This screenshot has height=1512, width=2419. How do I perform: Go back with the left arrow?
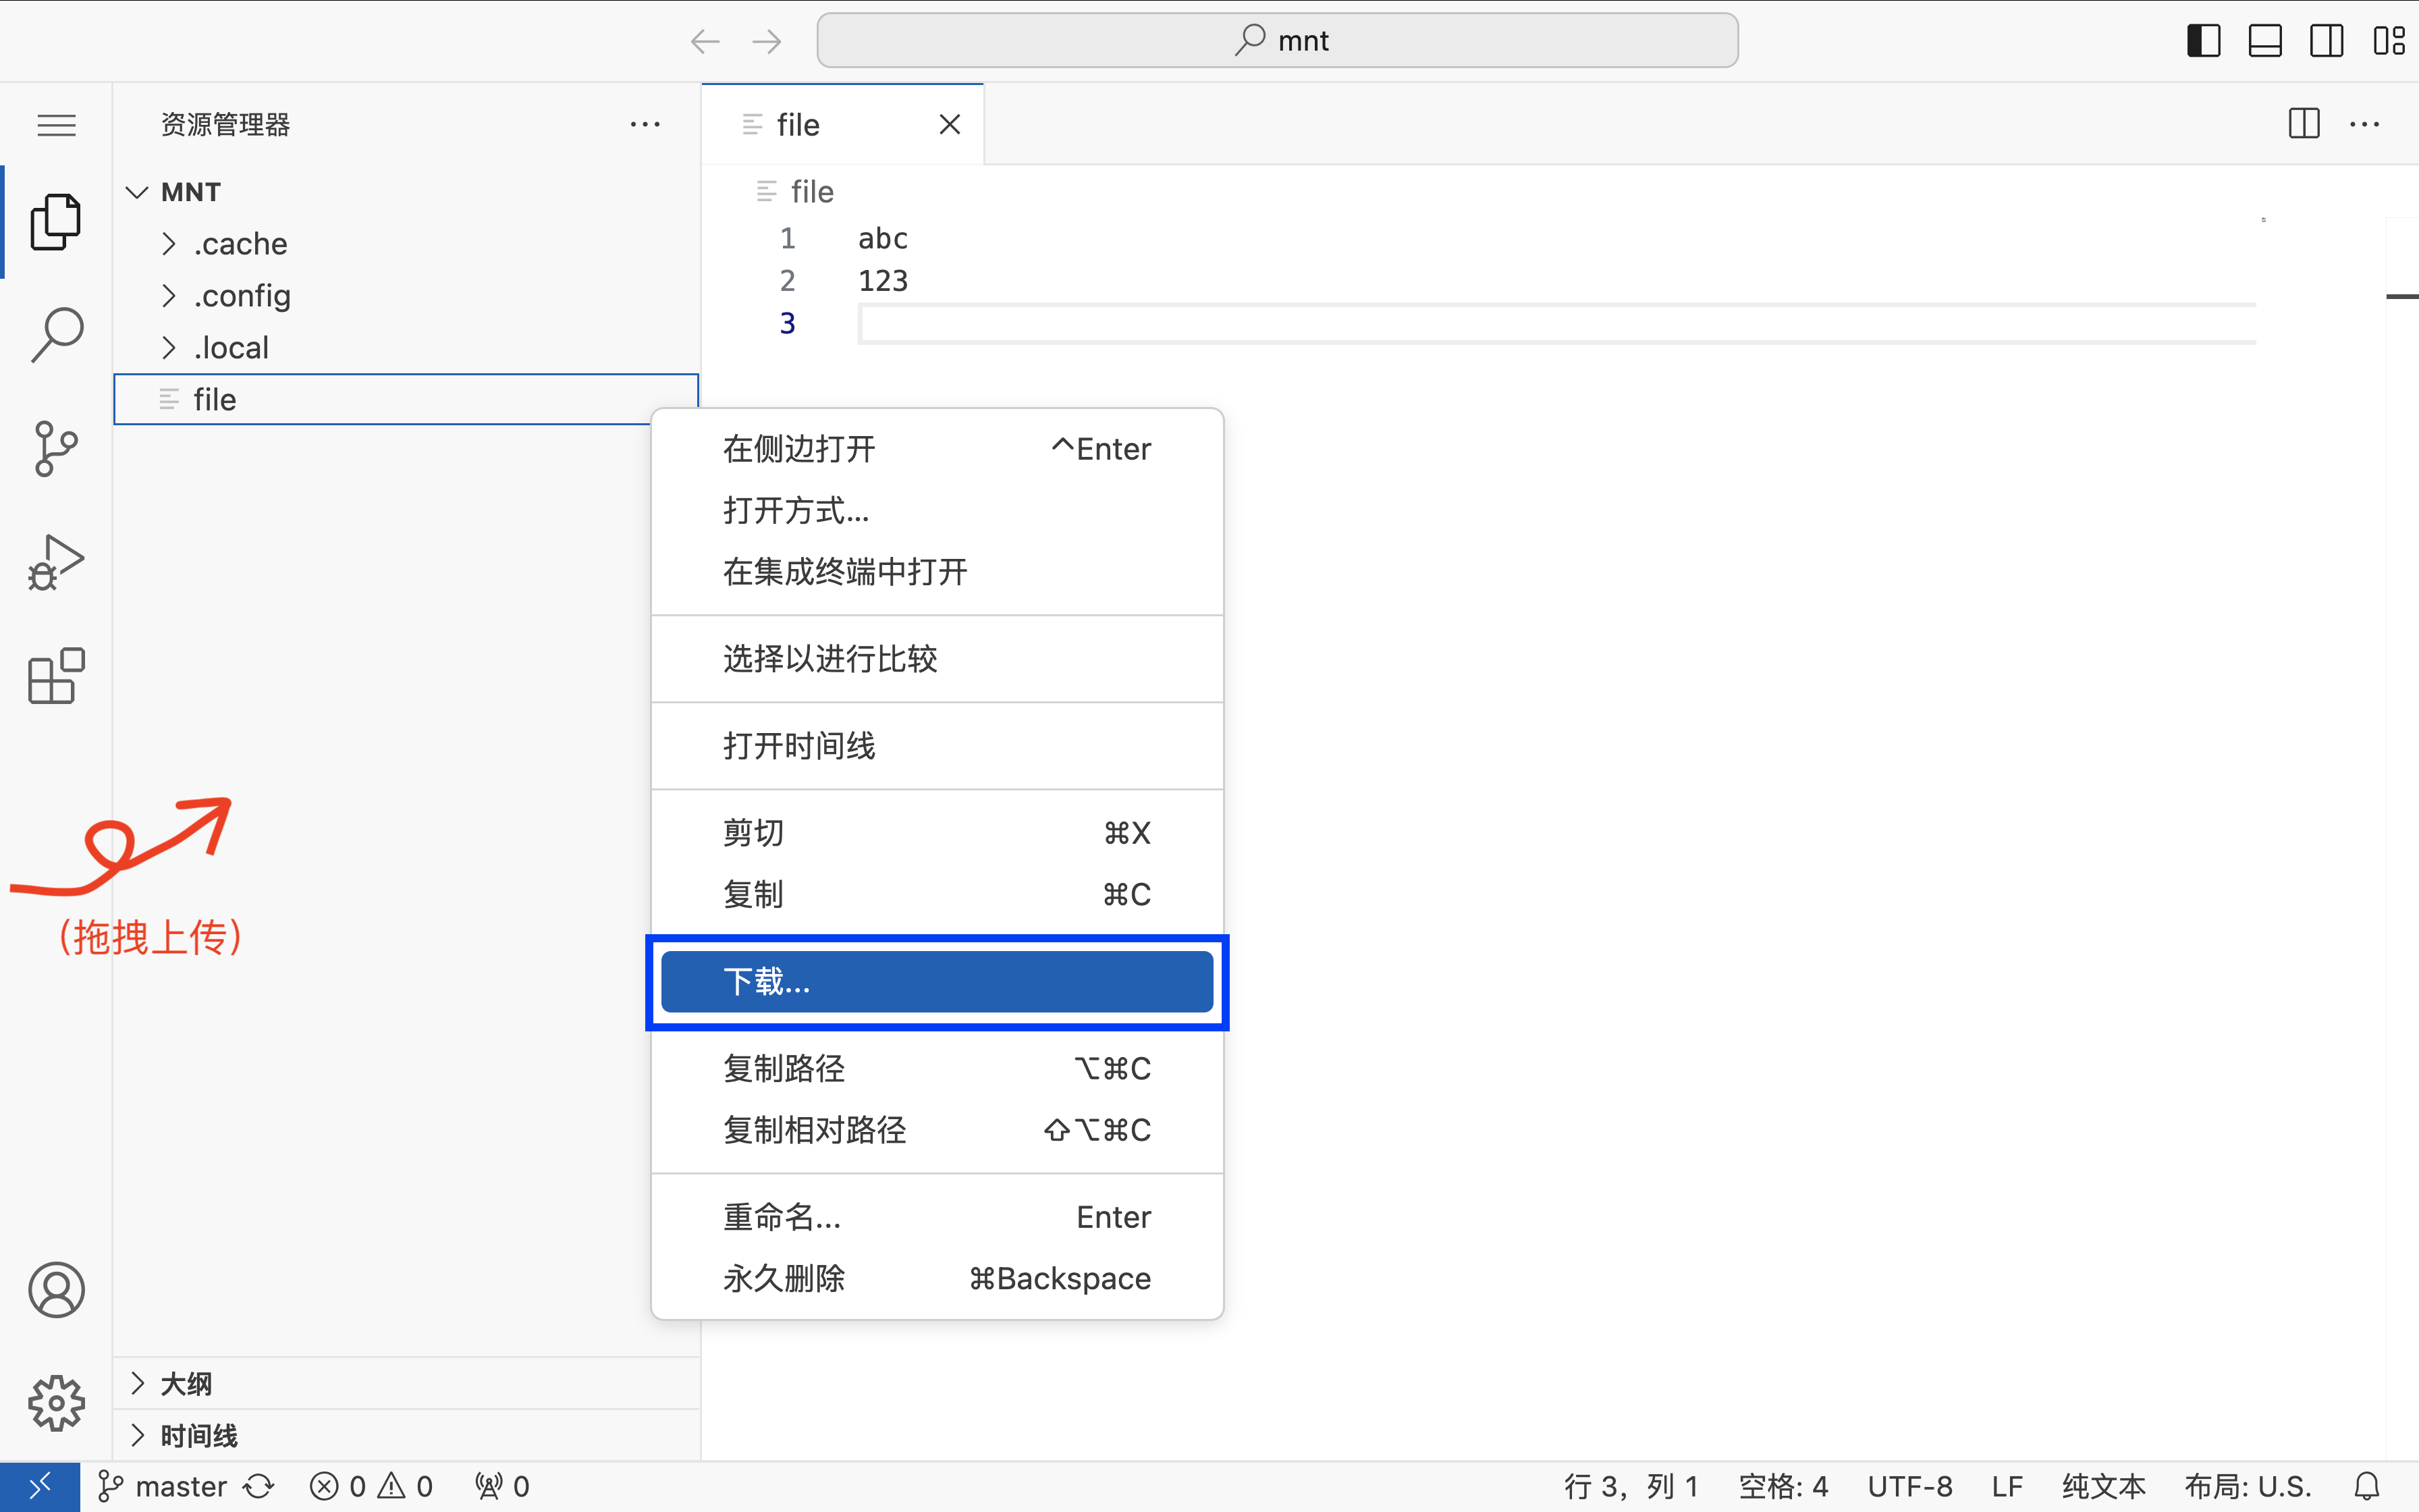tap(706, 41)
